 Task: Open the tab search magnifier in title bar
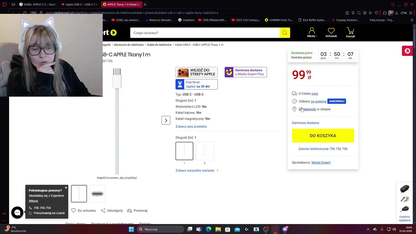tap(393, 5)
